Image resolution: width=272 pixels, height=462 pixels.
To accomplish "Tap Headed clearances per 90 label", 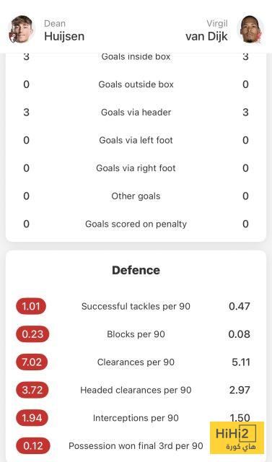I will (x=136, y=390).
